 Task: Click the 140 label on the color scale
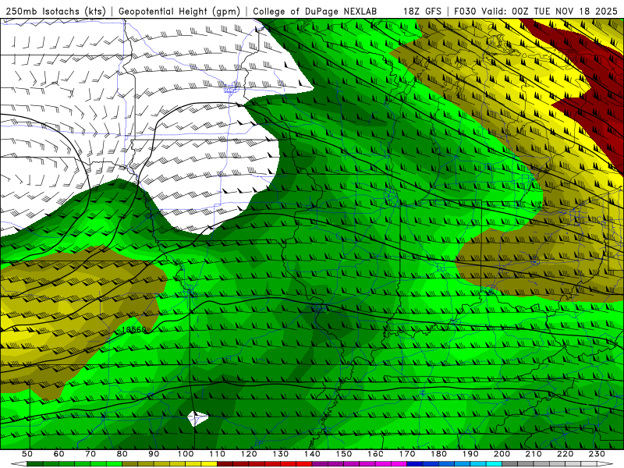coord(312,454)
